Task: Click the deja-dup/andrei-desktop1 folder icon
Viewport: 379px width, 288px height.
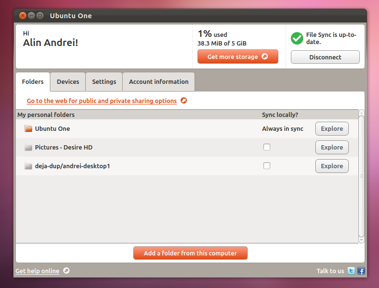Action: (28, 166)
